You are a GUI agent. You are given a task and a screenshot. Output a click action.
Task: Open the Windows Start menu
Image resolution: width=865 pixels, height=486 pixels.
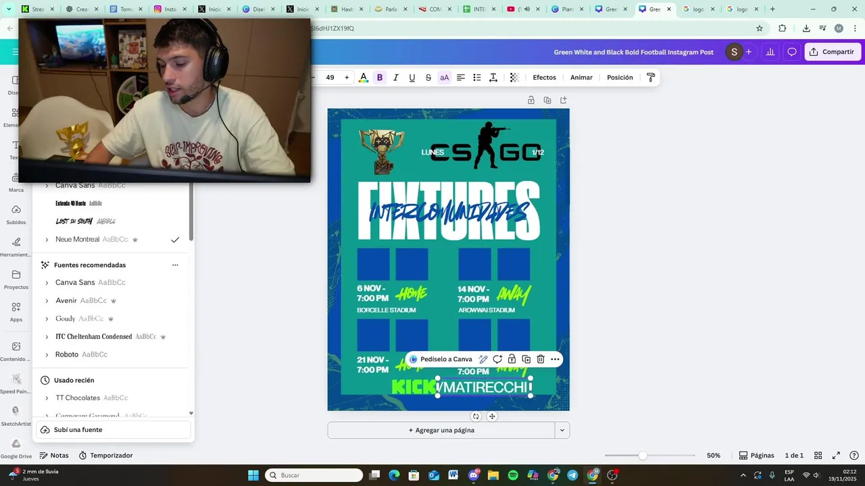pyautogui.click(x=253, y=475)
